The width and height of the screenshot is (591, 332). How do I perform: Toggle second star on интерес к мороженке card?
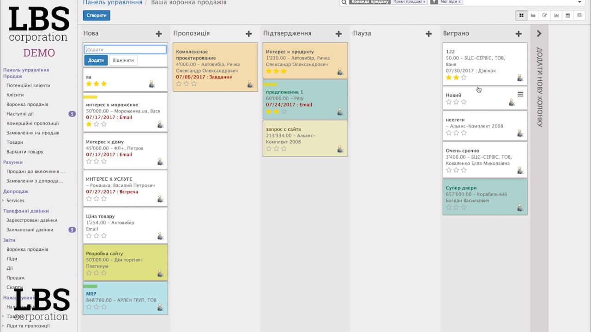coord(96,124)
